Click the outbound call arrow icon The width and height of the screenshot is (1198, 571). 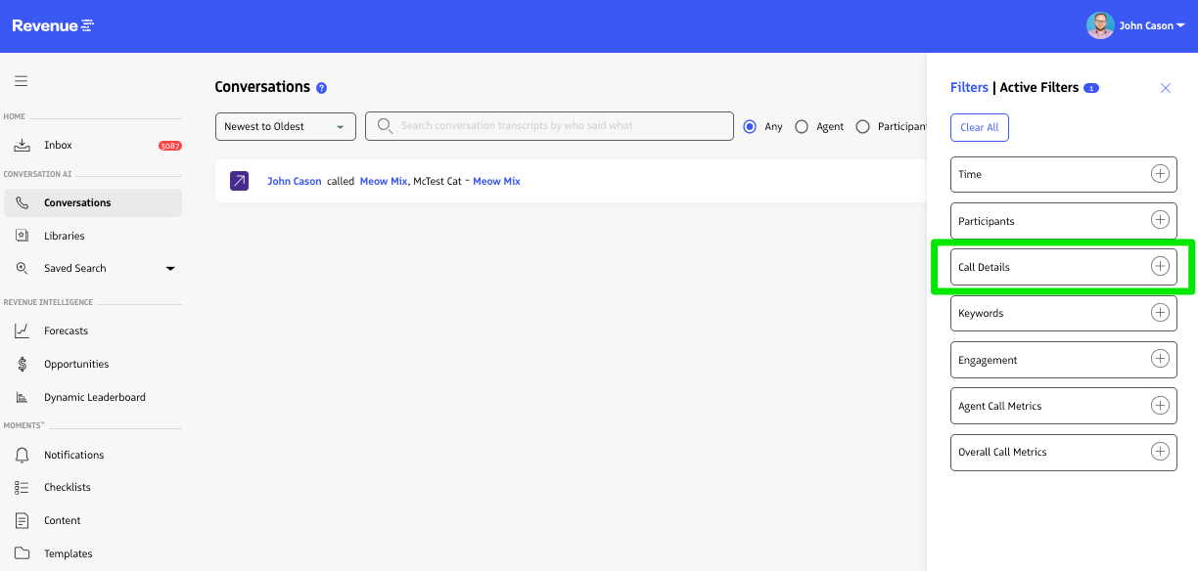click(x=239, y=181)
